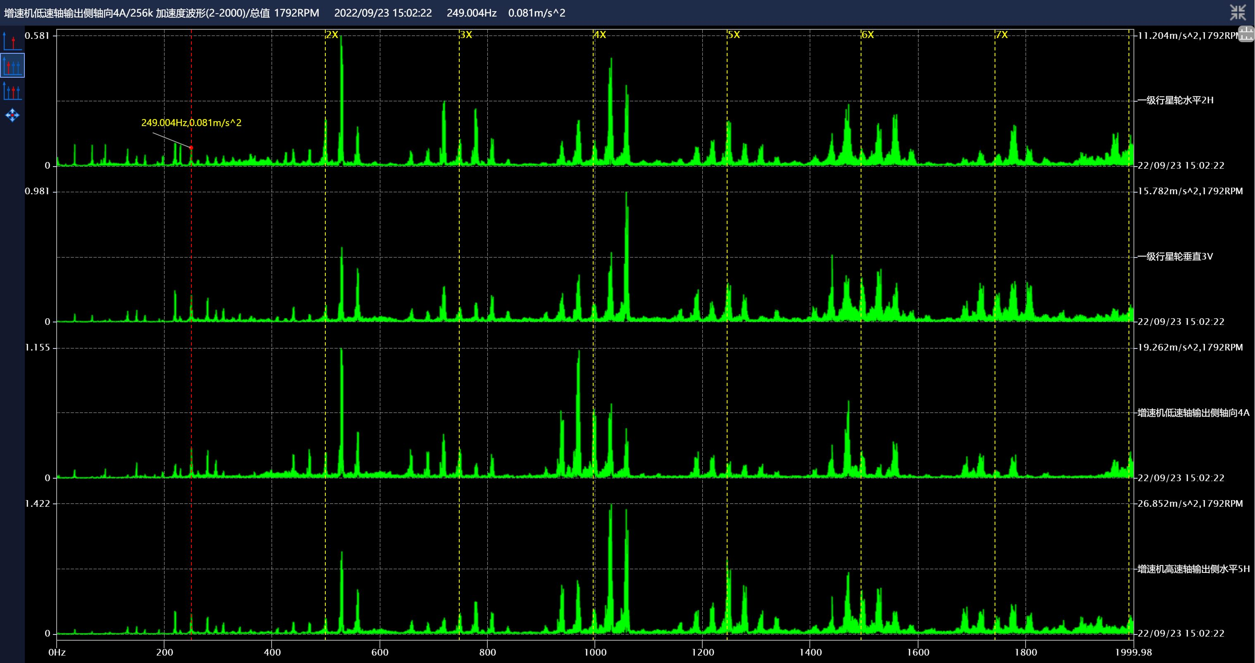Click the red cursor point at 249 Hz
The width and height of the screenshot is (1255, 663).
pos(191,147)
